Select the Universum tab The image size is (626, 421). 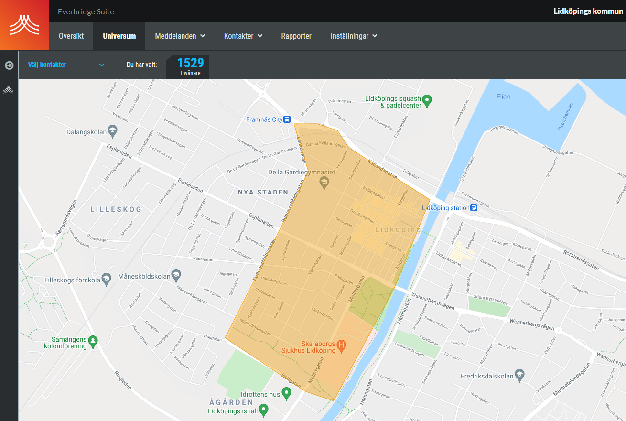click(x=119, y=36)
